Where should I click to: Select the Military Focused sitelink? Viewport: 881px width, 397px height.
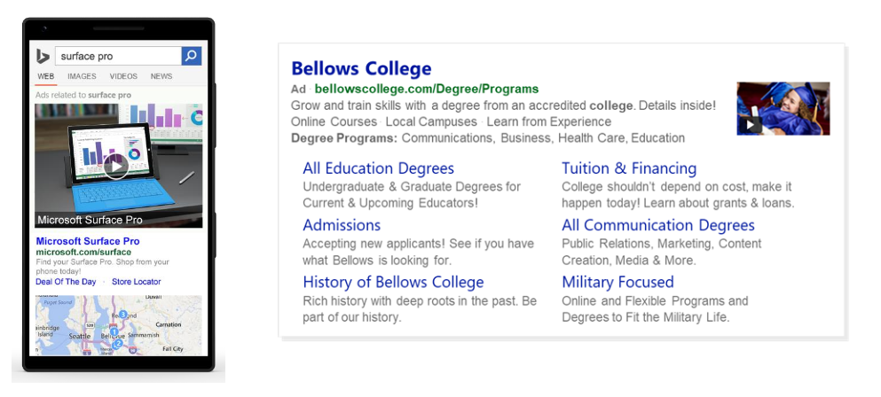[x=617, y=282]
